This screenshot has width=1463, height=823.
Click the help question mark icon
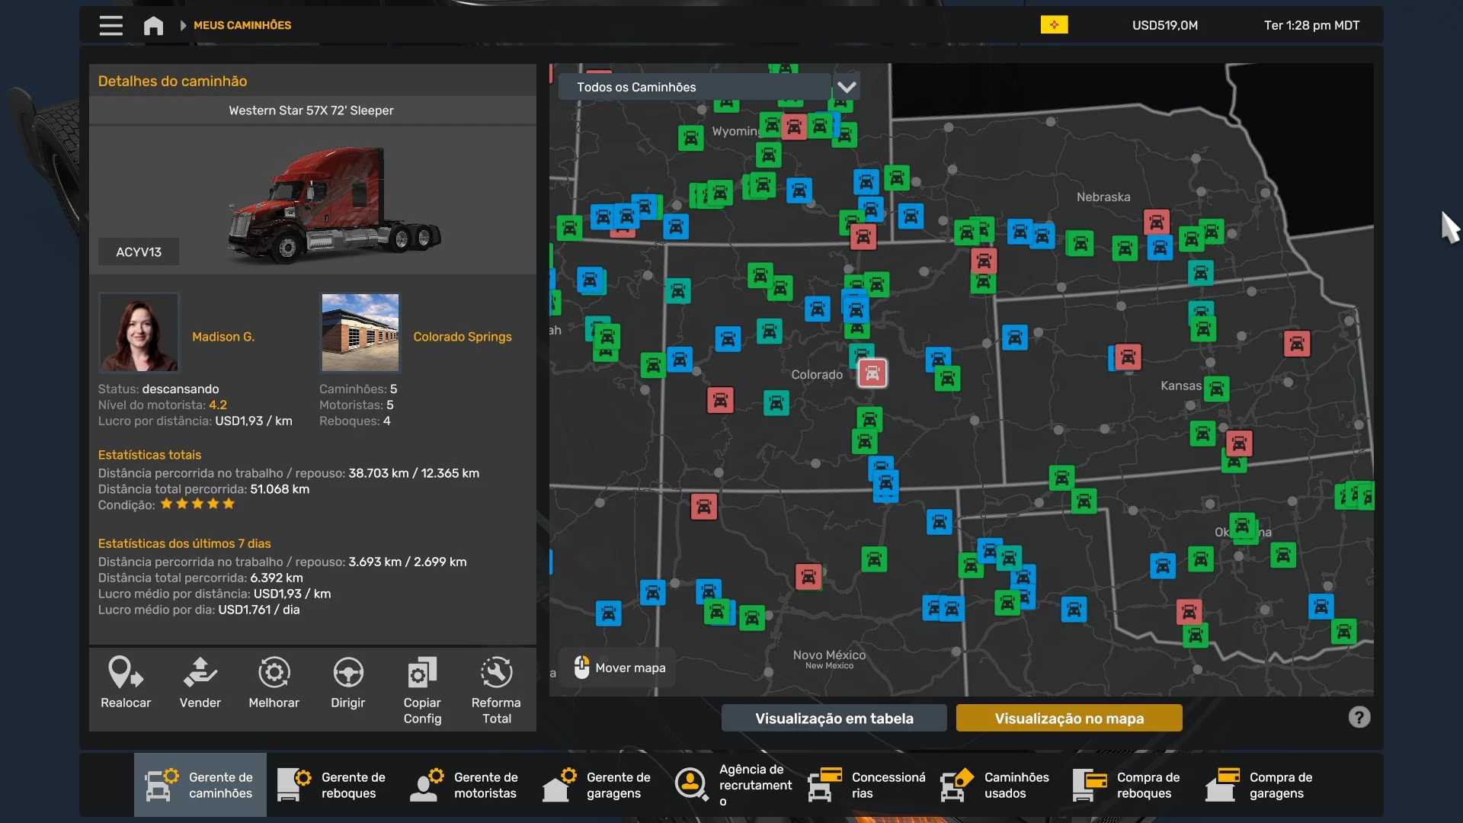click(1359, 718)
